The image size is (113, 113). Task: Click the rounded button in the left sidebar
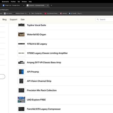pos(2,77)
